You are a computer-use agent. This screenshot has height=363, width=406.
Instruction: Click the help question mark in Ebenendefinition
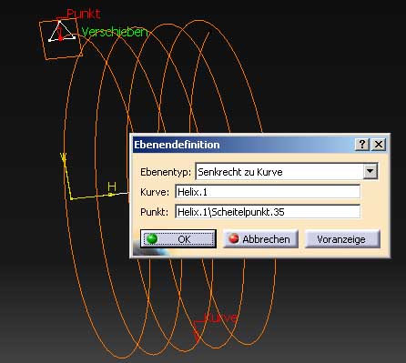tap(362, 145)
